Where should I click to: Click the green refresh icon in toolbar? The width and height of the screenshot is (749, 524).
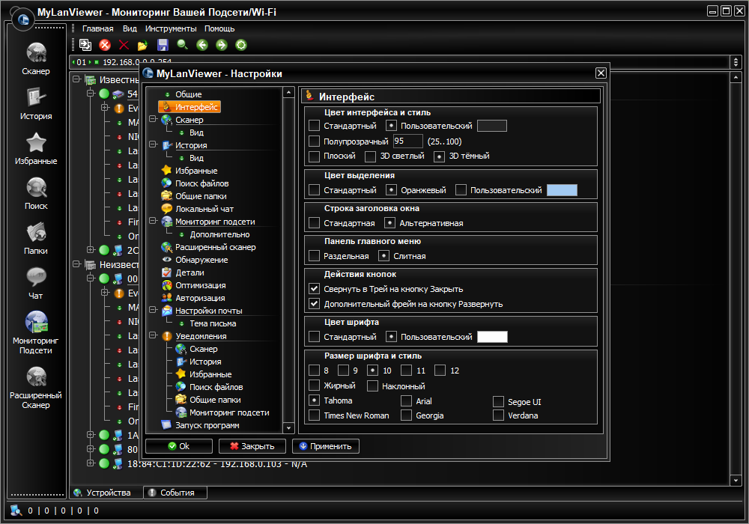tap(241, 45)
